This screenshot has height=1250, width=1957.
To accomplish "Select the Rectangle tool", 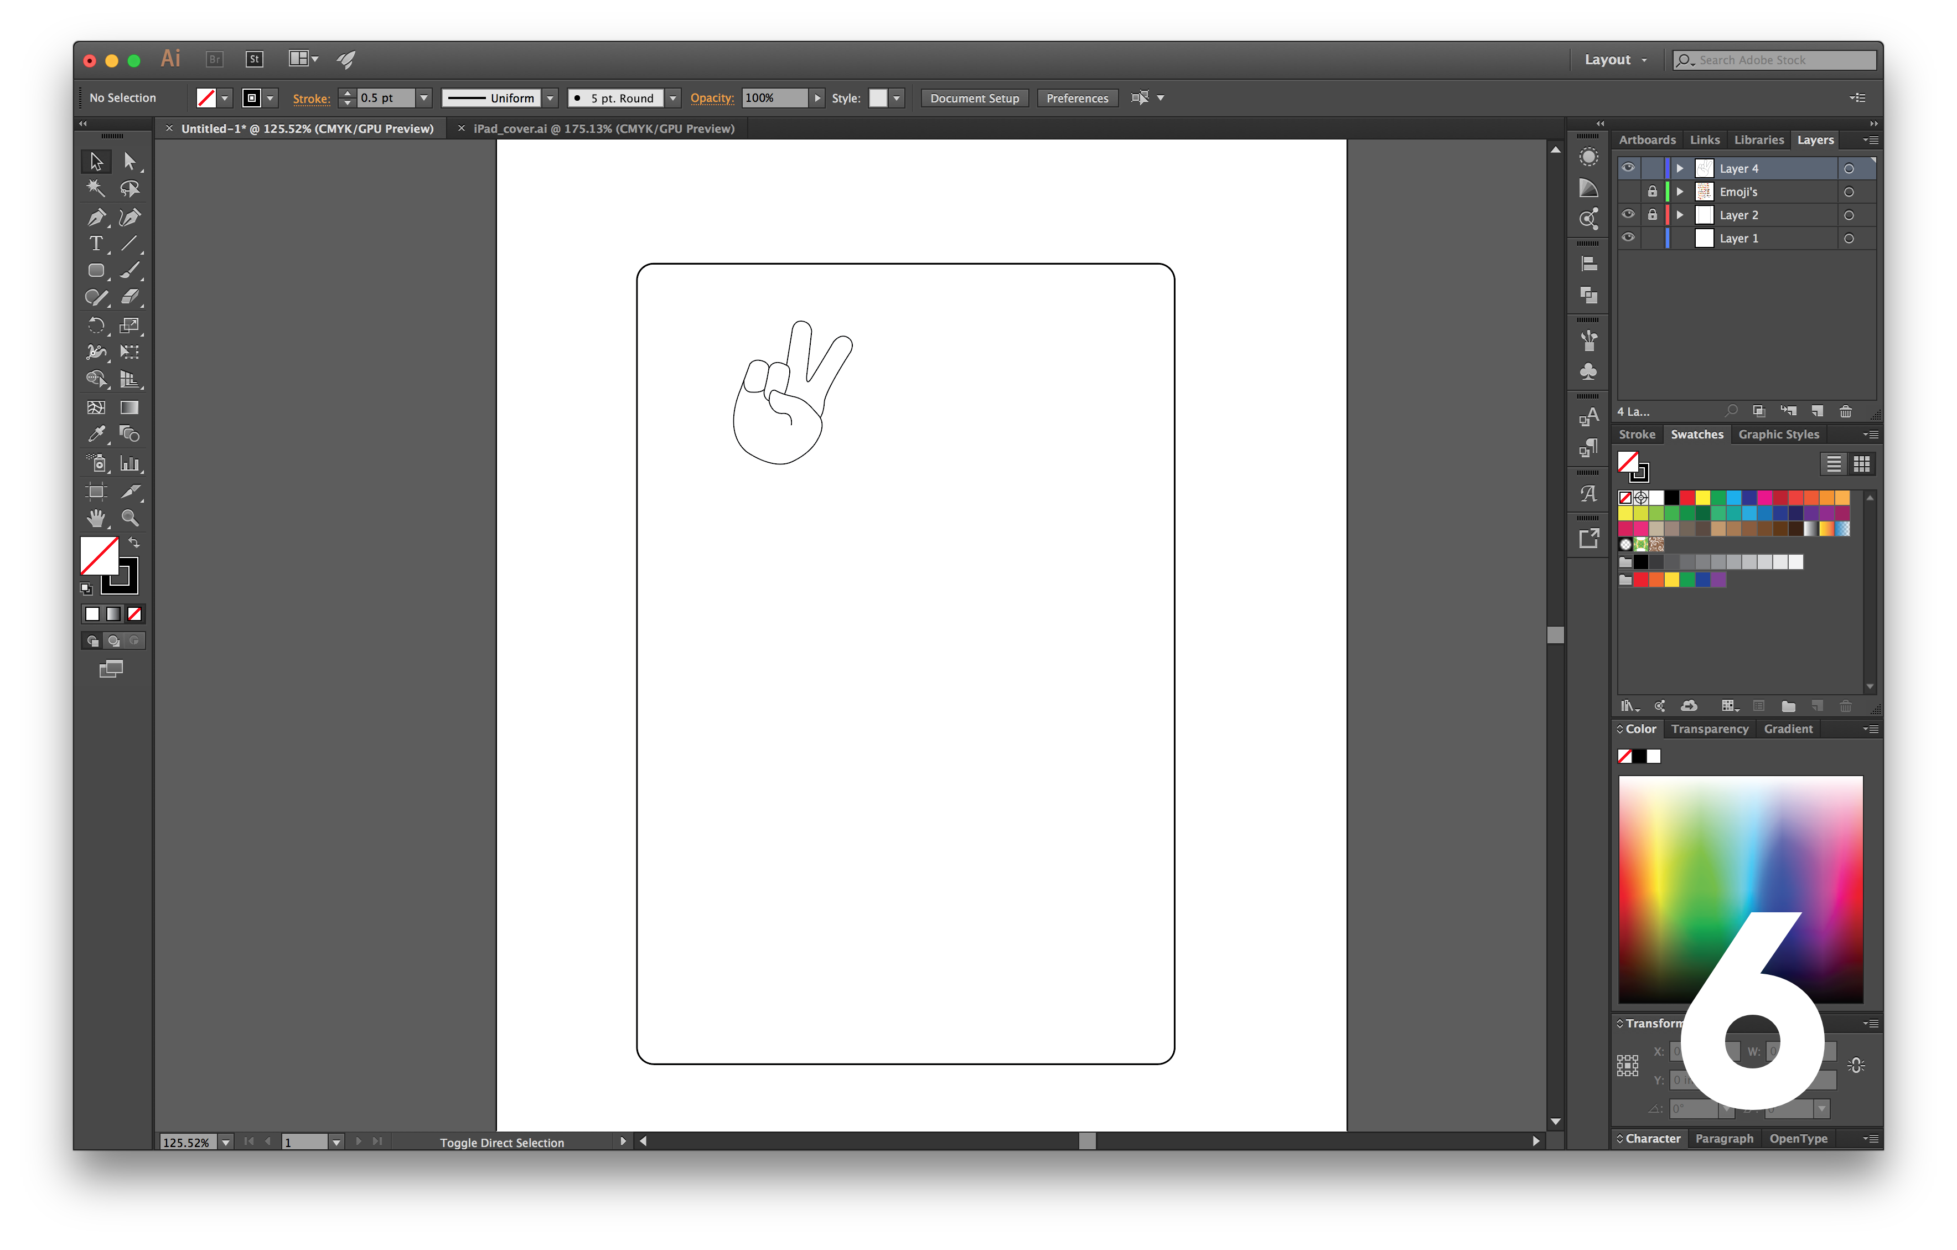I will pyautogui.click(x=96, y=271).
